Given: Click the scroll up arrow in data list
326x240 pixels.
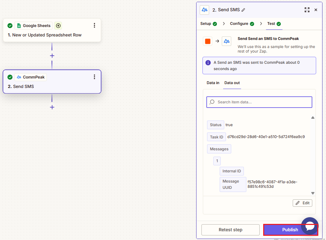Looking at the screenshot, I should (313, 117).
